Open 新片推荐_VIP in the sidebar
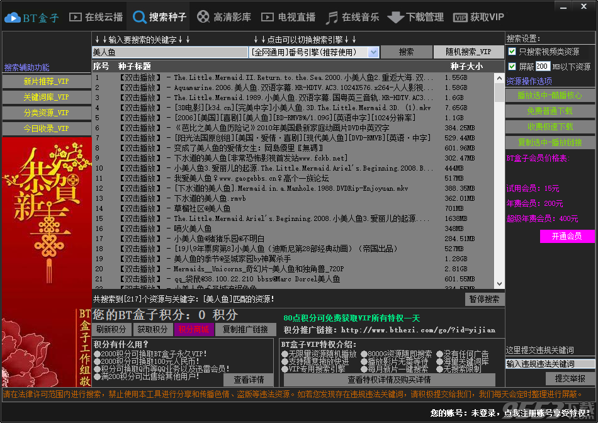The image size is (598, 423). (46, 81)
